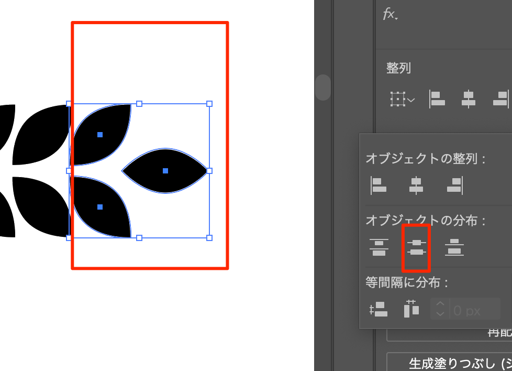Click vertical distribute space icon under 等間隔に分布
This screenshot has height=371, width=512.
tap(379, 309)
